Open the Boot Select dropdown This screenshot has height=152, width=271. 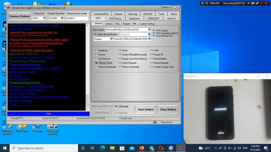[x=149, y=30]
